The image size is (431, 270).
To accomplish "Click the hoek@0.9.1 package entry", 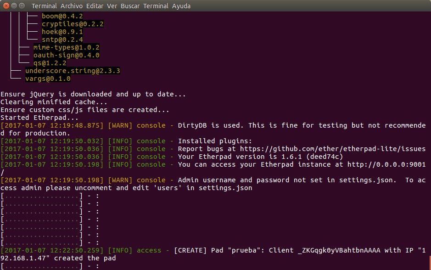I will click(62, 32).
